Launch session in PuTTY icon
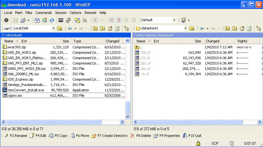Screen dimensions: 263x147 [x=68, y=20]
